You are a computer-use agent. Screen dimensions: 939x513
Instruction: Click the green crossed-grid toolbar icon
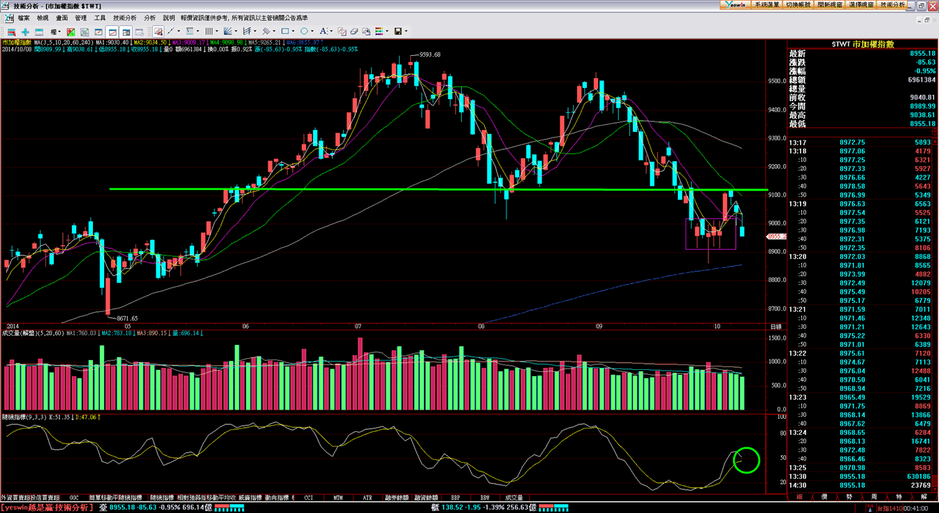coord(85,31)
